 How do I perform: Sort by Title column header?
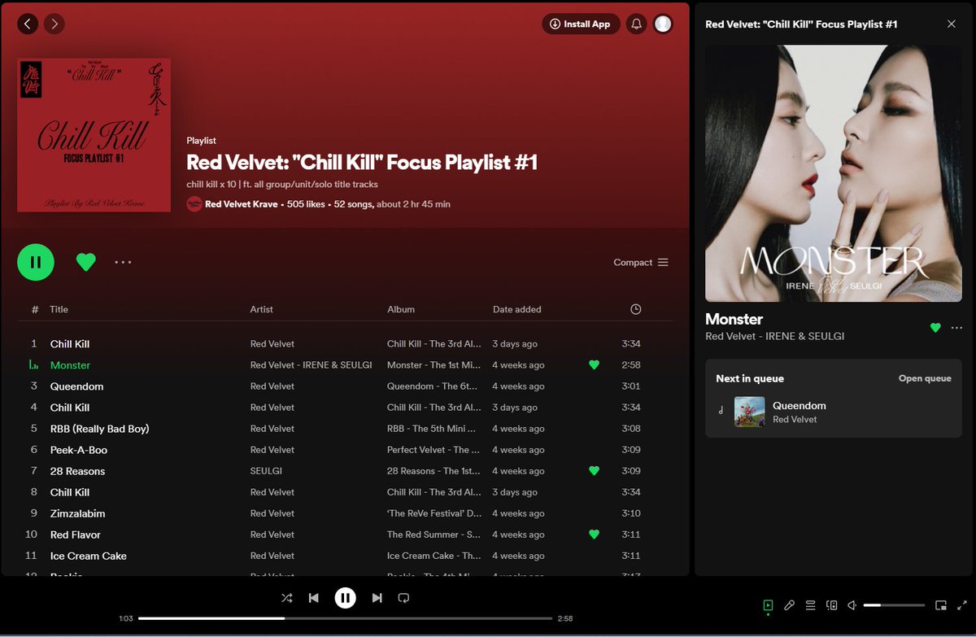pos(59,309)
